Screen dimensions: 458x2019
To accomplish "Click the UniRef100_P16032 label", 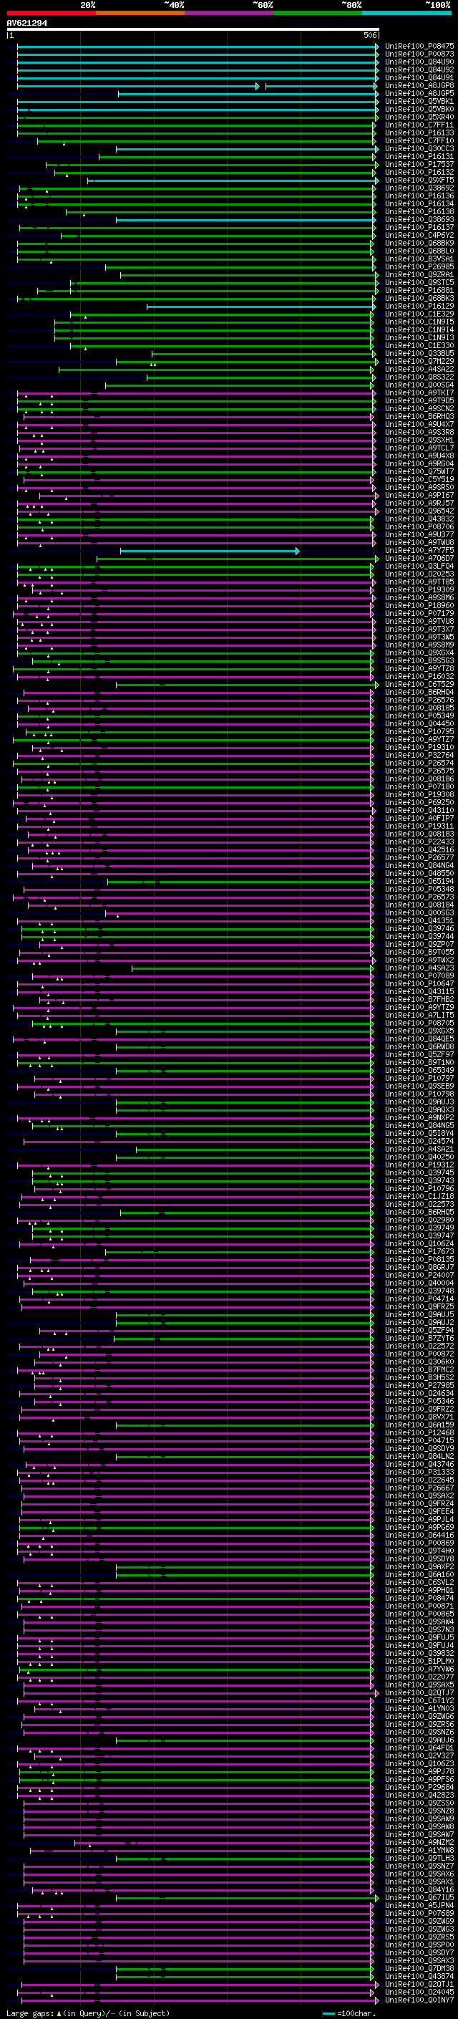I will [x=419, y=676].
